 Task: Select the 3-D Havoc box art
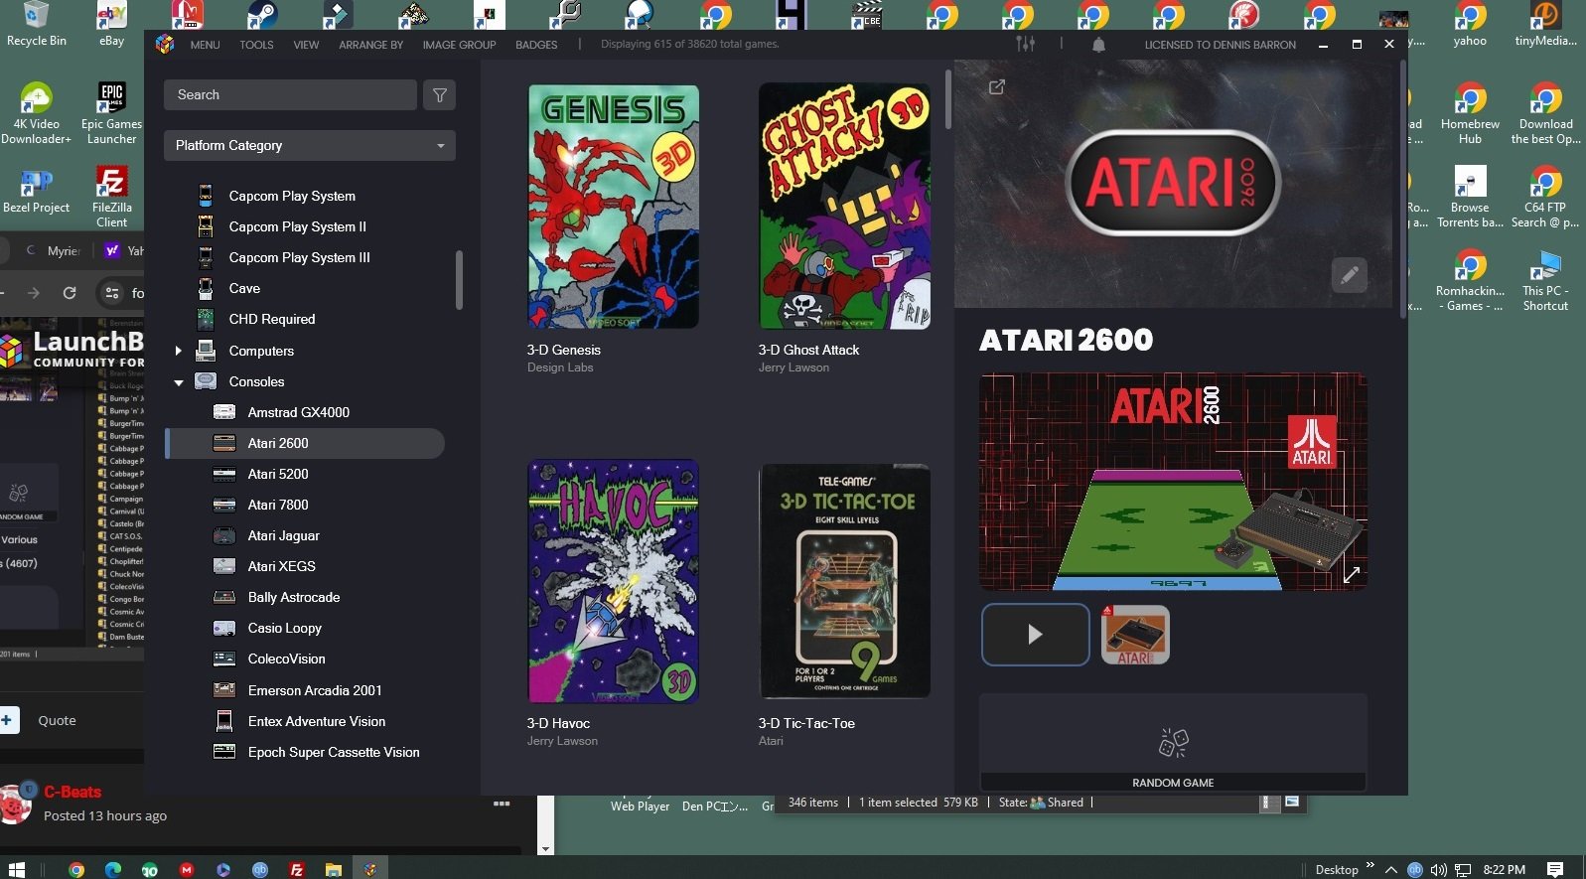coord(613,581)
